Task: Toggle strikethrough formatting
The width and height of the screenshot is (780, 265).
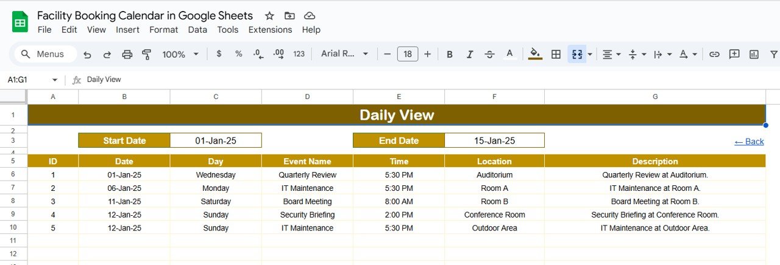Action: (x=489, y=54)
